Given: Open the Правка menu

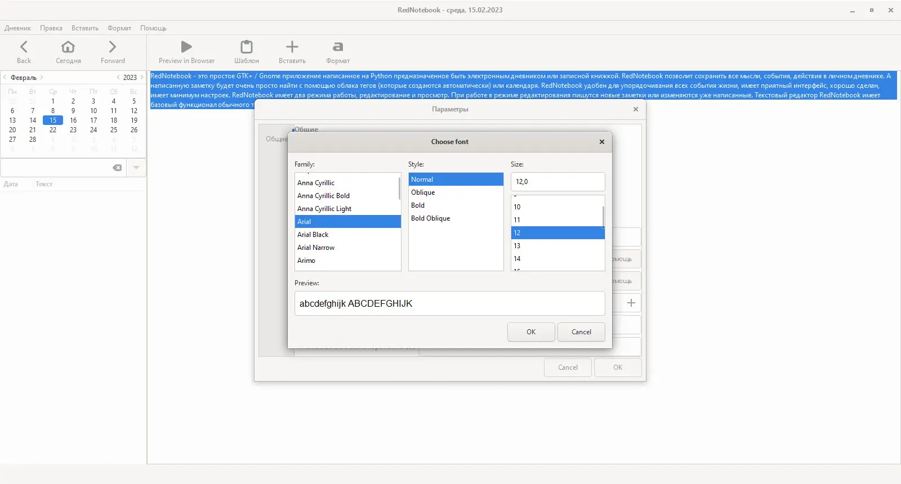Looking at the screenshot, I should pos(51,28).
